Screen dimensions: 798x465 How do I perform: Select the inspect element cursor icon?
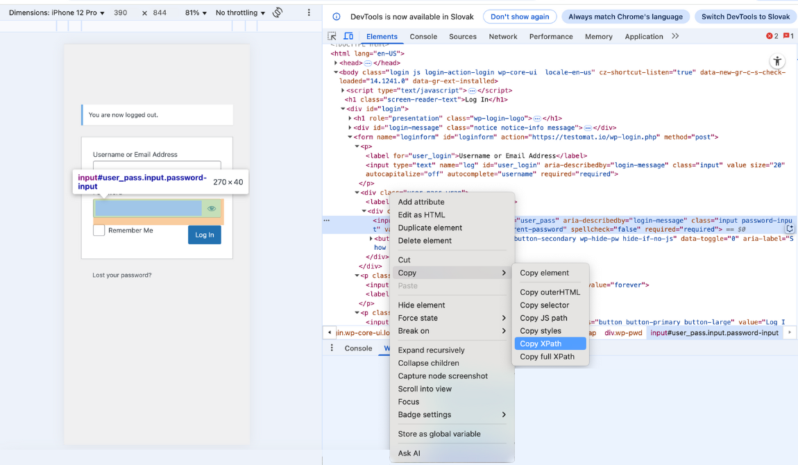[331, 36]
